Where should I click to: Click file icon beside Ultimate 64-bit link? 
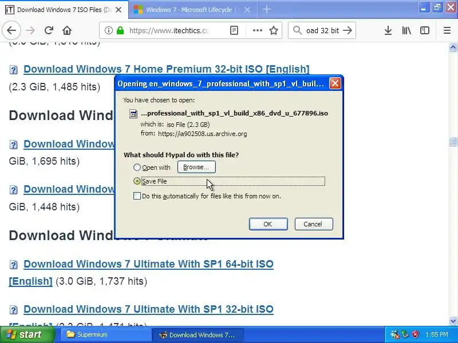[x=13, y=265]
